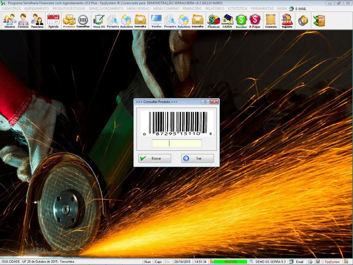The image size is (353, 265).
Task: Click the E-MAIL globe icon in menu bar
Action: [291, 8]
